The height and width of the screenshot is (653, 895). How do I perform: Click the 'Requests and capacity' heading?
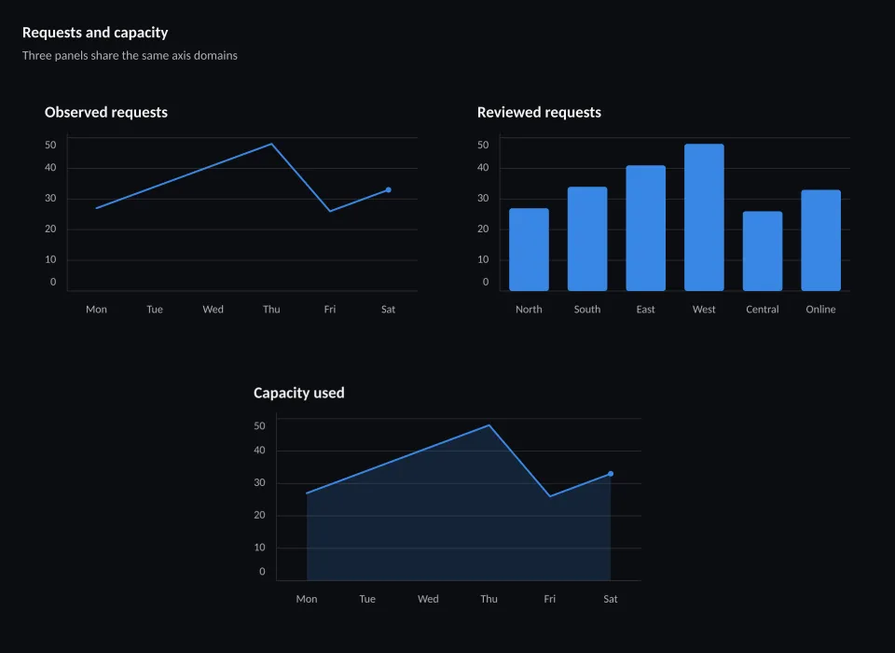tap(95, 33)
